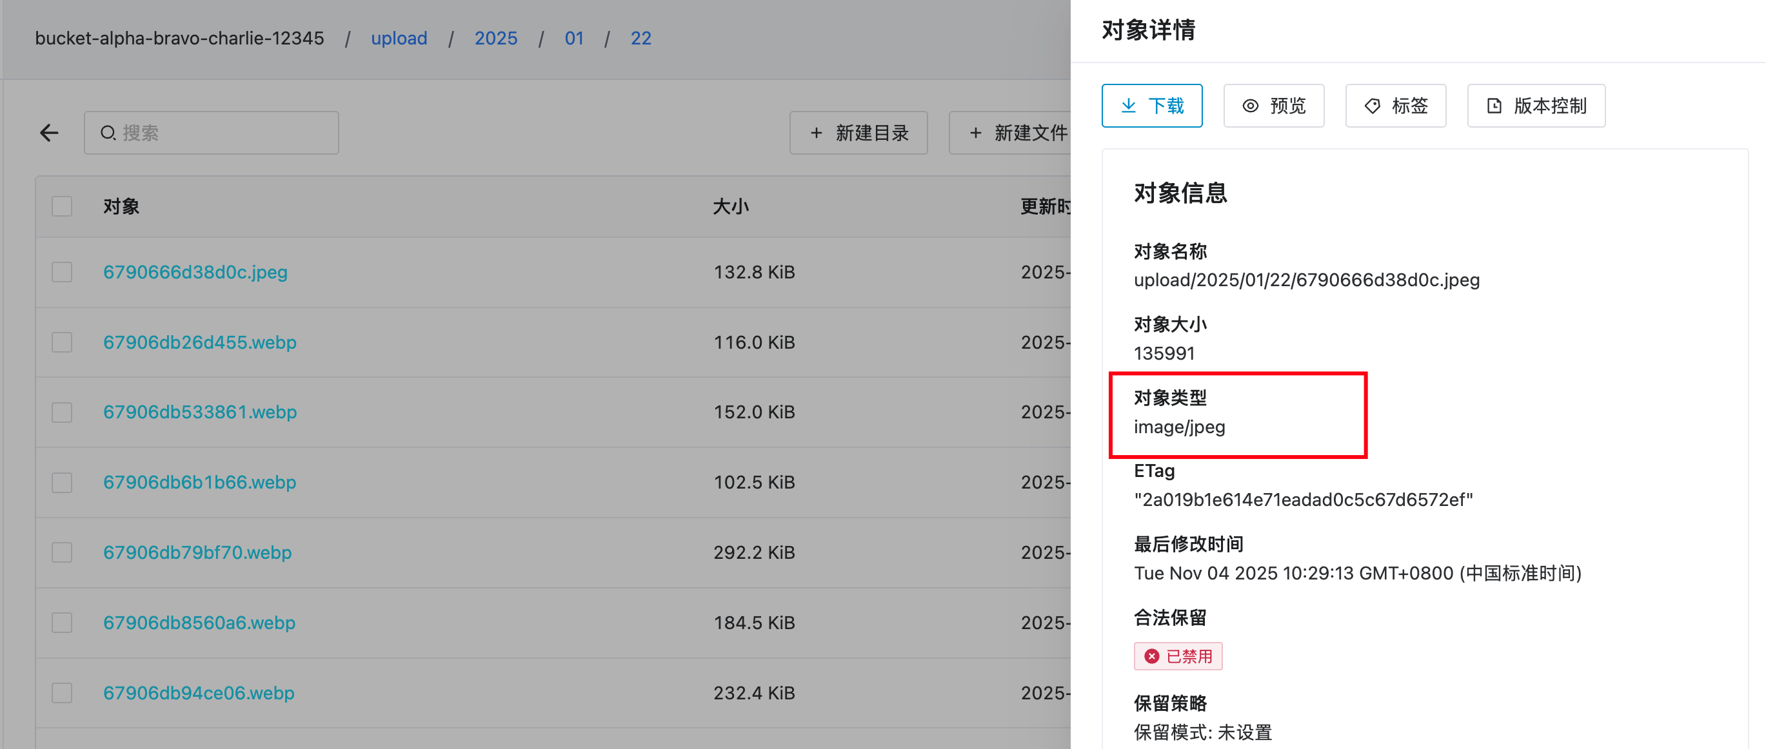Screen dimensions: 1766x749
Task: Check the checkbox for 6790666d38d0c.jpeg
Action: [x=62, y=271]
